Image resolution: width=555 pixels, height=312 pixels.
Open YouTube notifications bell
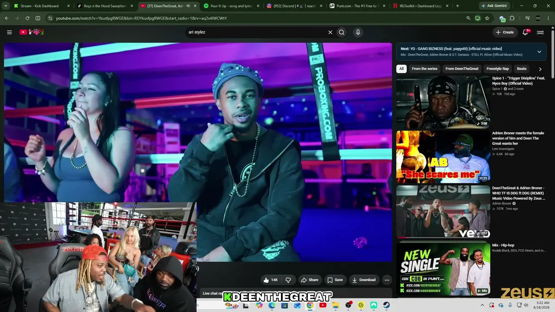tap(525, 32)
